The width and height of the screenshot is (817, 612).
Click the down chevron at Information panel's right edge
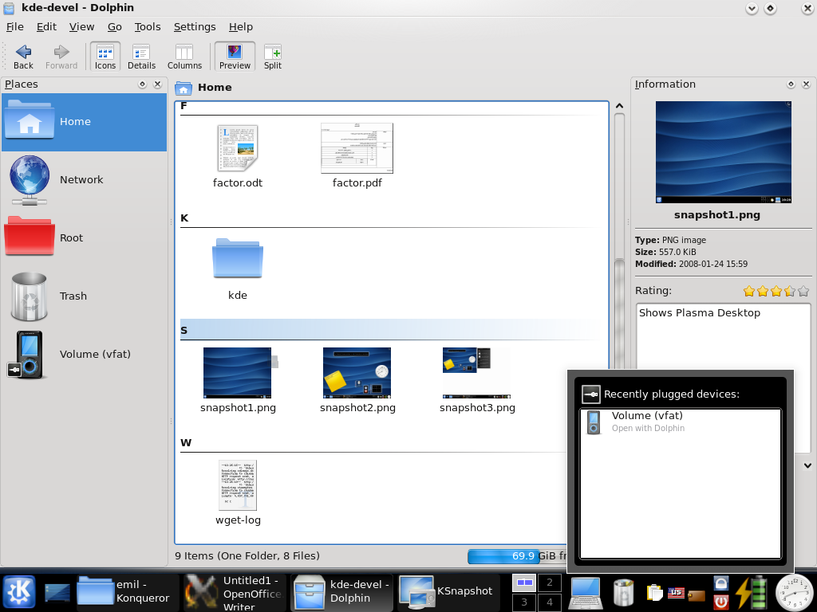tap(807, 465)
